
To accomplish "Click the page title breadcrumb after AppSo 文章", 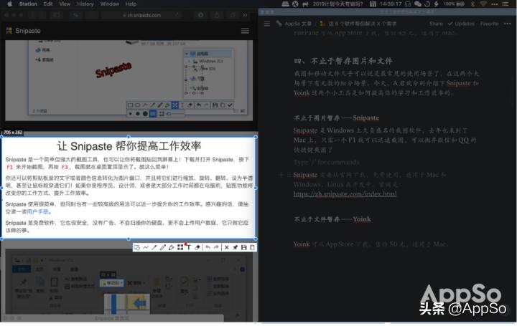I will click(358, 24).
